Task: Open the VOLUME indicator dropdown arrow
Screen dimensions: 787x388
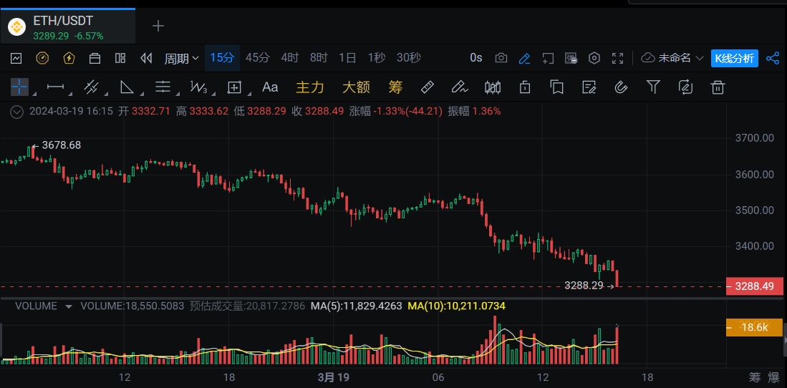Action: [x=69, y=306]
